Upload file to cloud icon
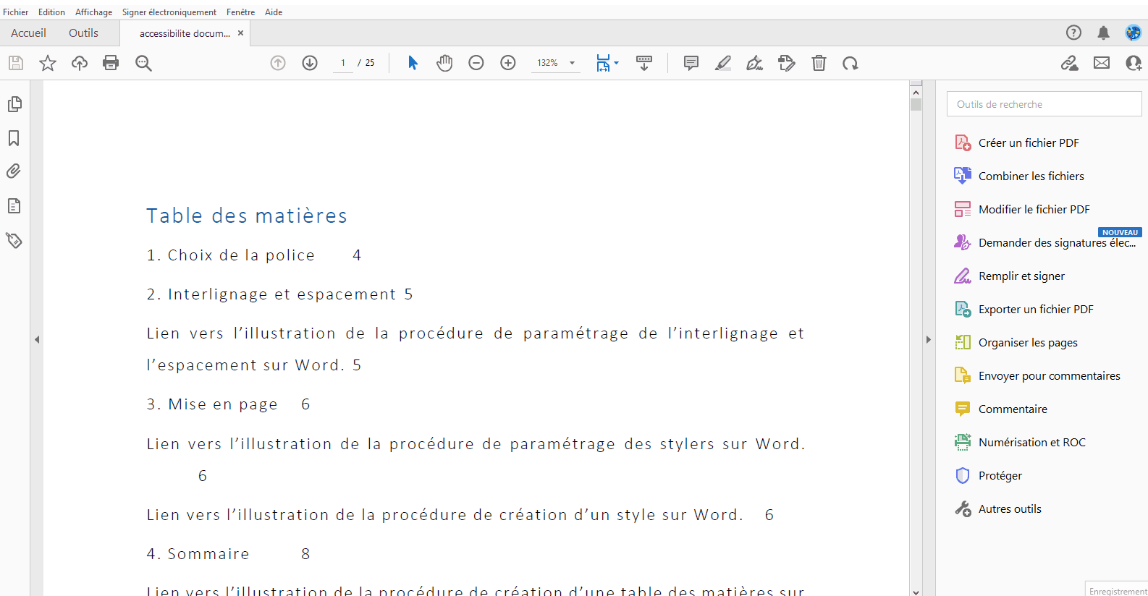1148x596 pixels. click(x=80, y=63)
